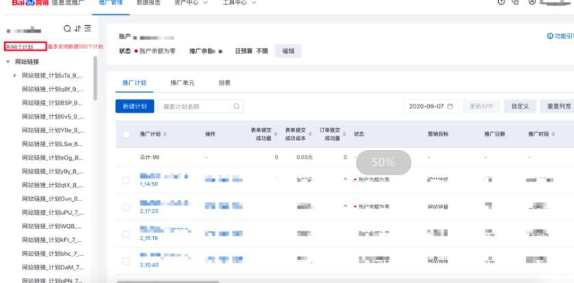Image resolution: width=574 pixels, height=283 pixels.
Task: Switch to the 推广单元 tab
Action: (182, 83)
